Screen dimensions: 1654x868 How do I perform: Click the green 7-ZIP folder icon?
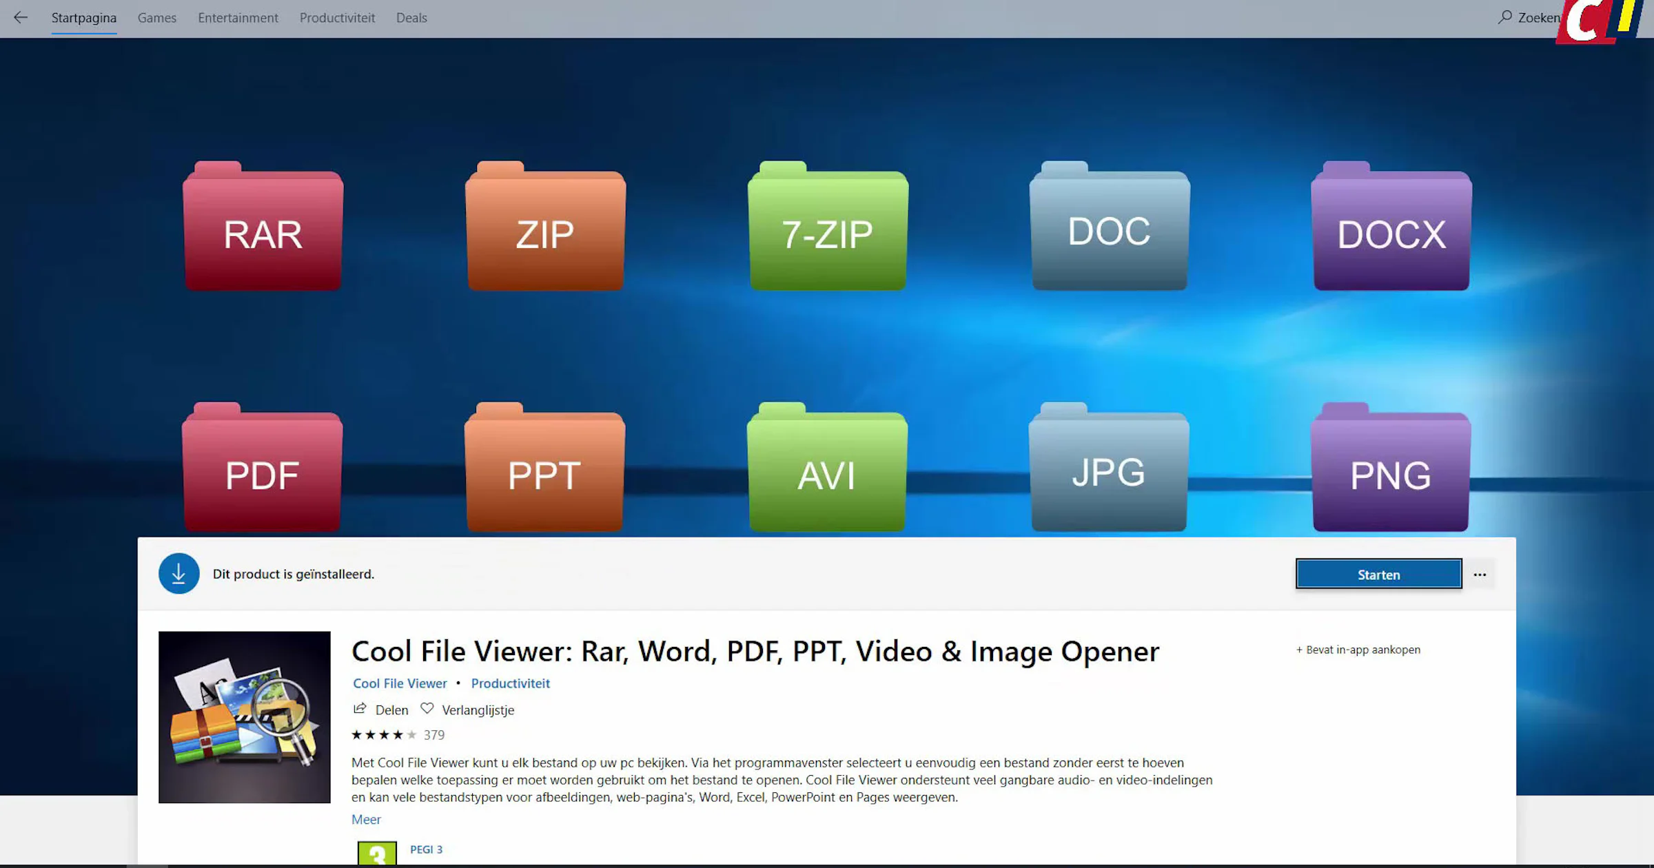tap(828, 226)
